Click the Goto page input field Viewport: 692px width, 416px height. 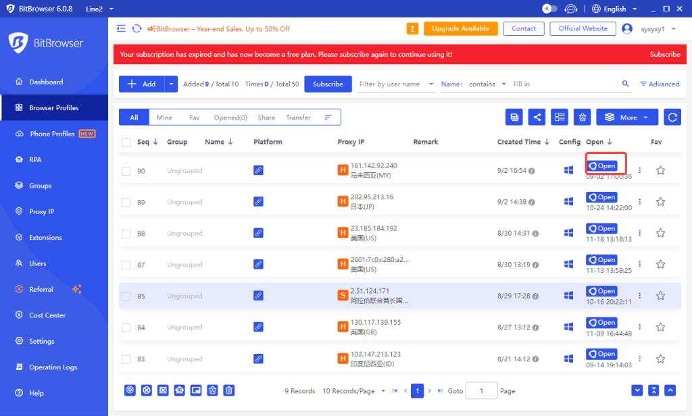[x=482, y=390]
